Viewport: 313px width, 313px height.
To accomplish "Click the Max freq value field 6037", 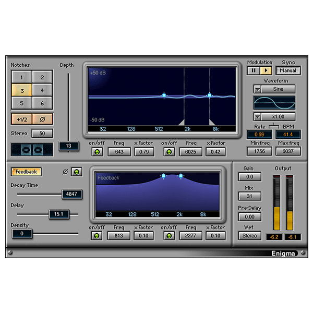I will tap(288, 152).
